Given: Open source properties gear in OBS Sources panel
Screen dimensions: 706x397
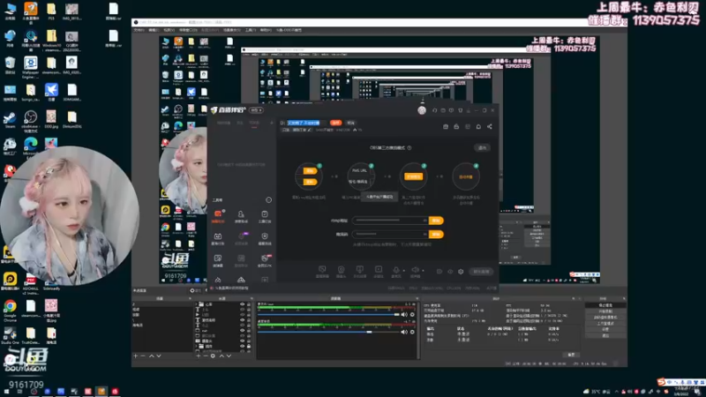Looking at the screenshot, I should 213,356.
